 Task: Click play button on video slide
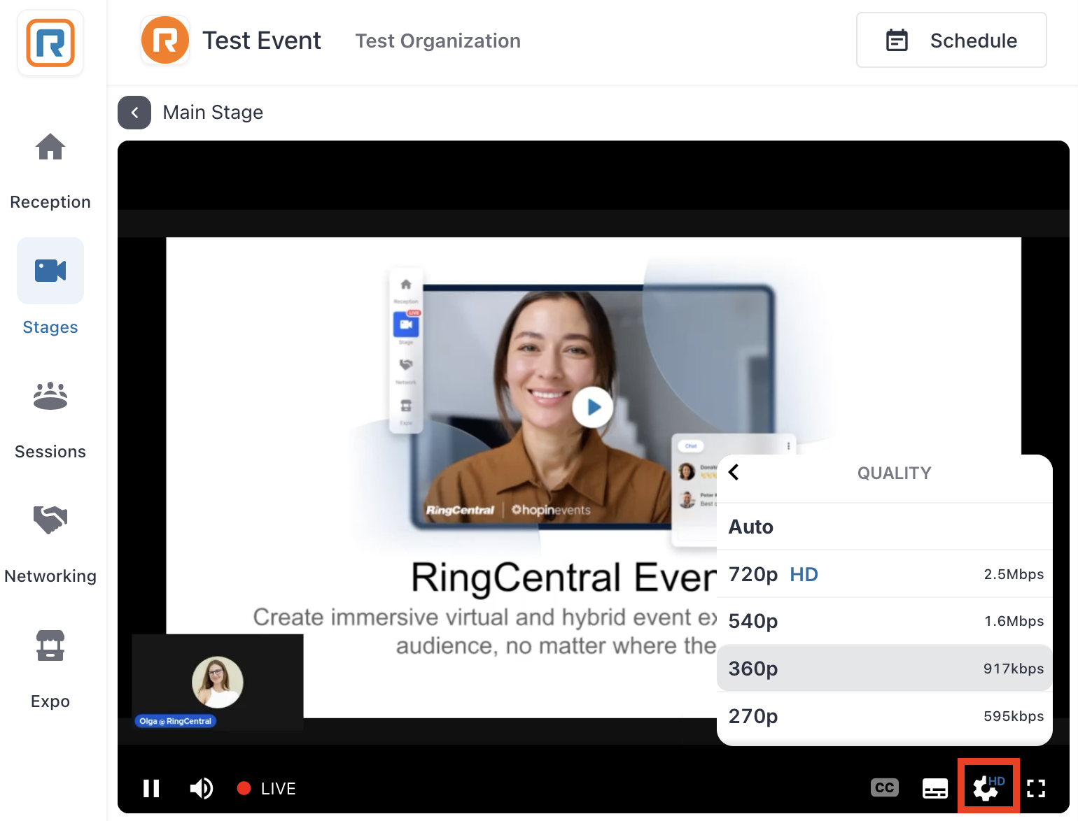593,407
